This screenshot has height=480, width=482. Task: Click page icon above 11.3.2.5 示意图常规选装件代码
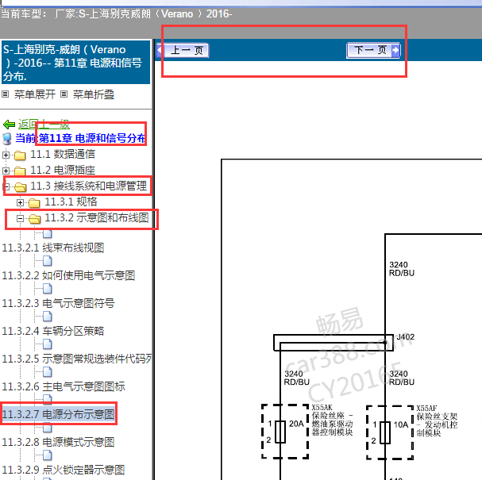pos(48,344)
